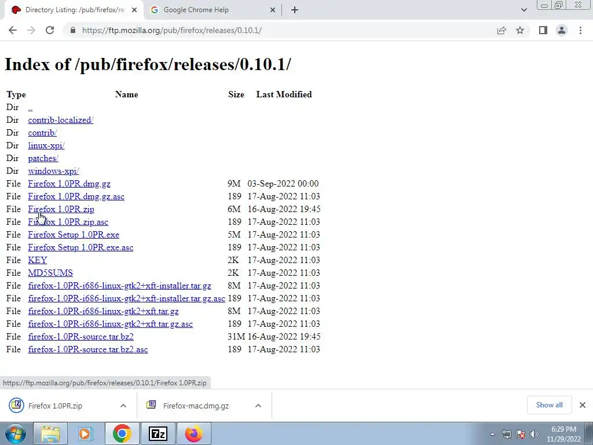Click the Chrome taskbar icon
The width and height of the screenshot is (593, 445).
[x=122, y=433]
